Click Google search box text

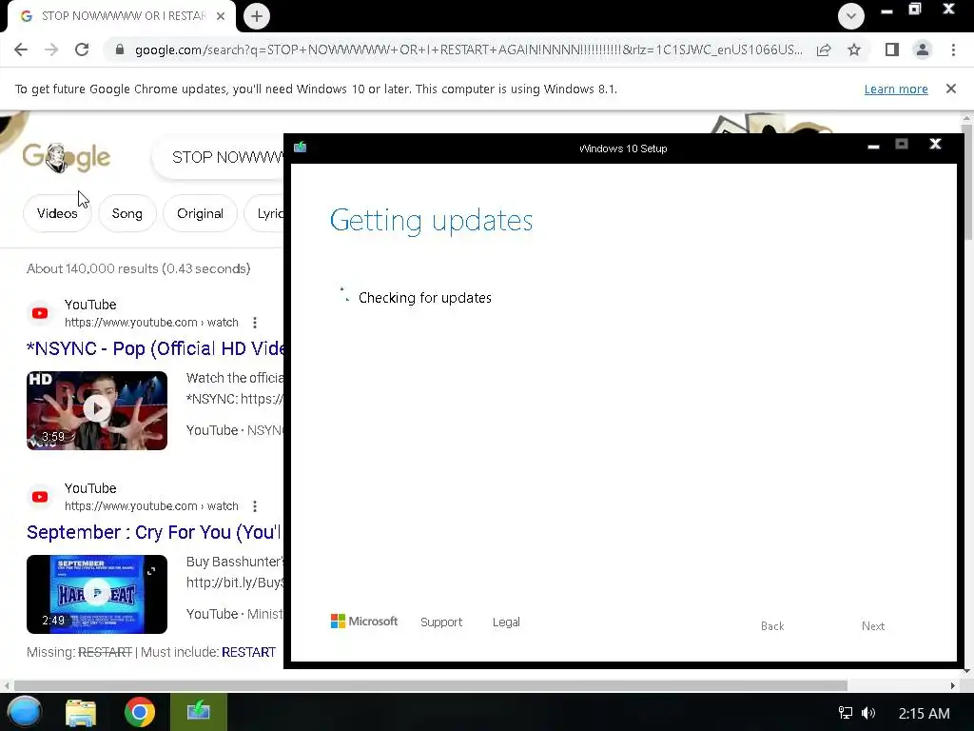[x=226, y=157]
